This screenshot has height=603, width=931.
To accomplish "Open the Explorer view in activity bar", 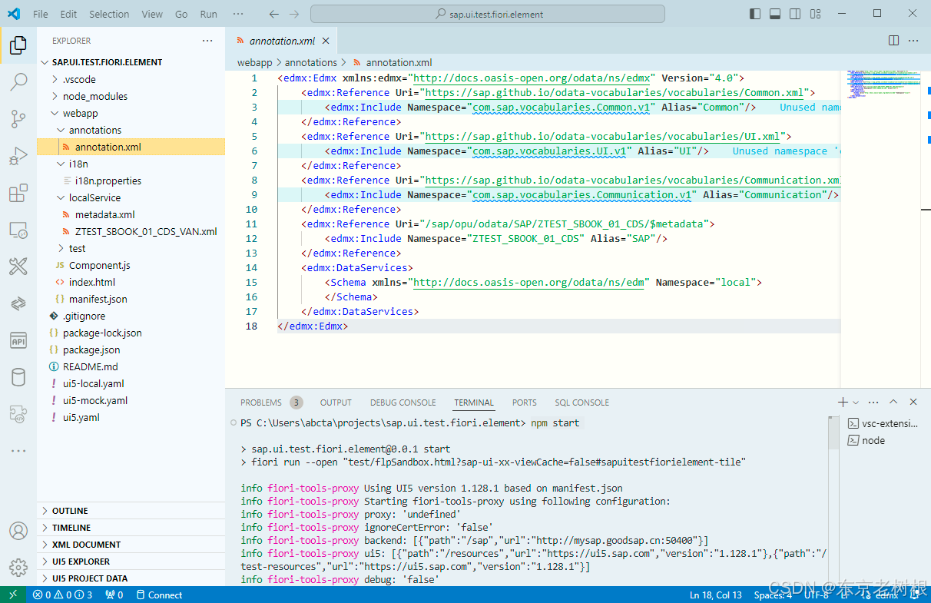I will (x=18, y=45).
